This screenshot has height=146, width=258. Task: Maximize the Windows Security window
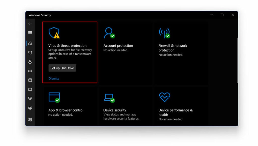coord(222,15)
